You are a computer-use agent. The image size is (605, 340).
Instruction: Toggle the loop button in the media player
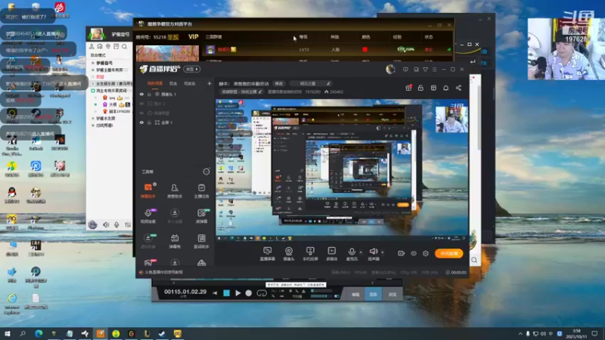(262, 293)
